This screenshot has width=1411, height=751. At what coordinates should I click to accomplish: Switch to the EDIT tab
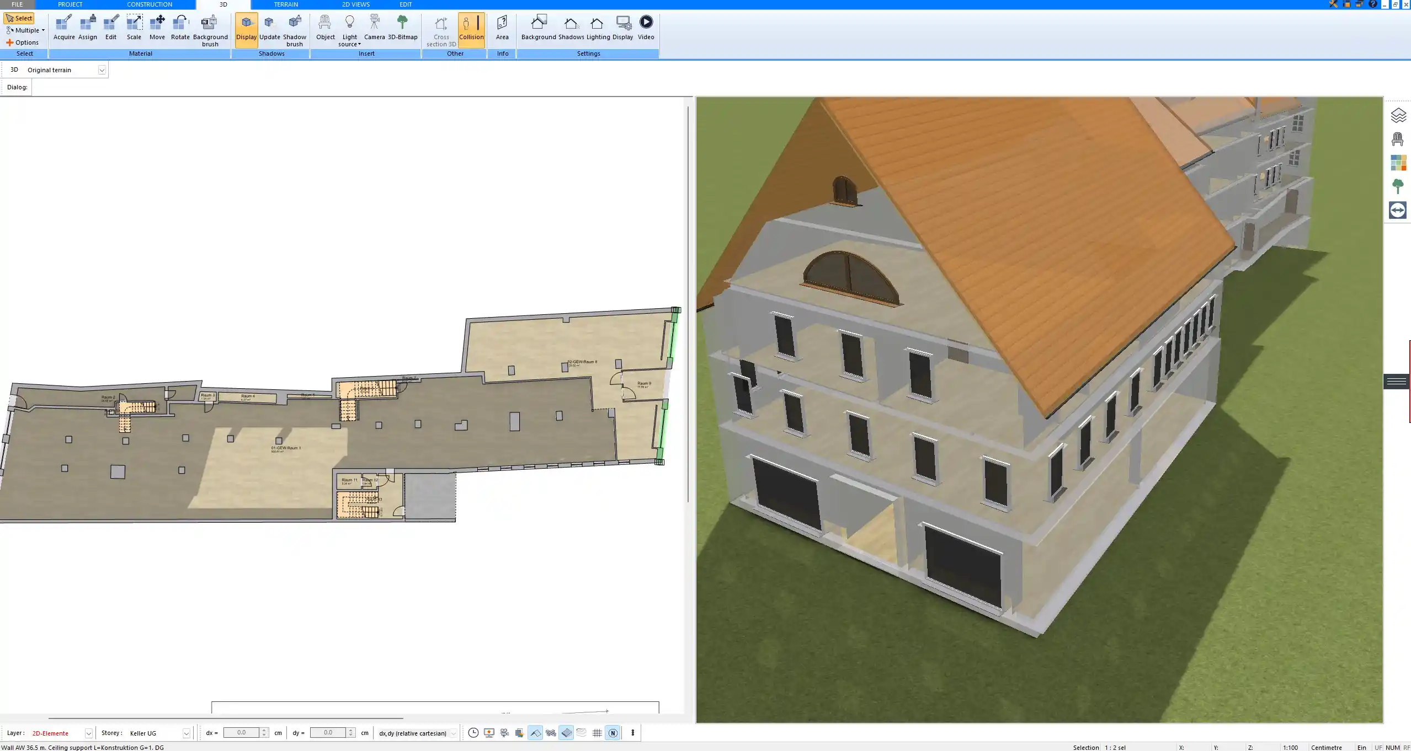point(406,4)
